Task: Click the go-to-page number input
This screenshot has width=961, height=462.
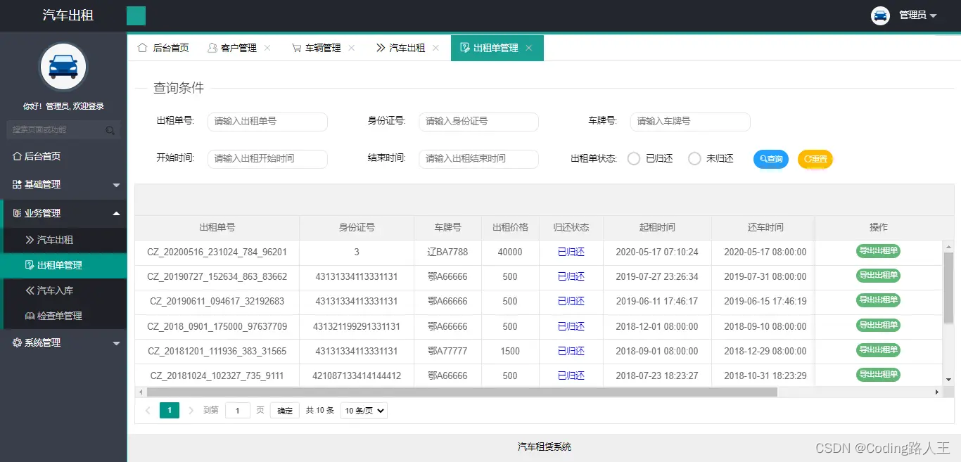Action: [238, 411]
